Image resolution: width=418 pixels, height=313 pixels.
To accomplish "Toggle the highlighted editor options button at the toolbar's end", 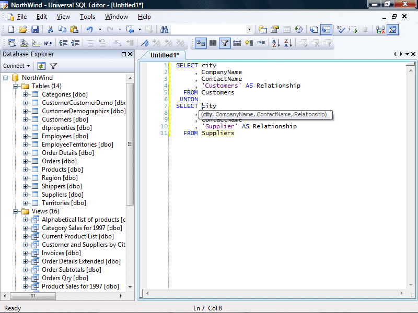I will pos(393,30).
